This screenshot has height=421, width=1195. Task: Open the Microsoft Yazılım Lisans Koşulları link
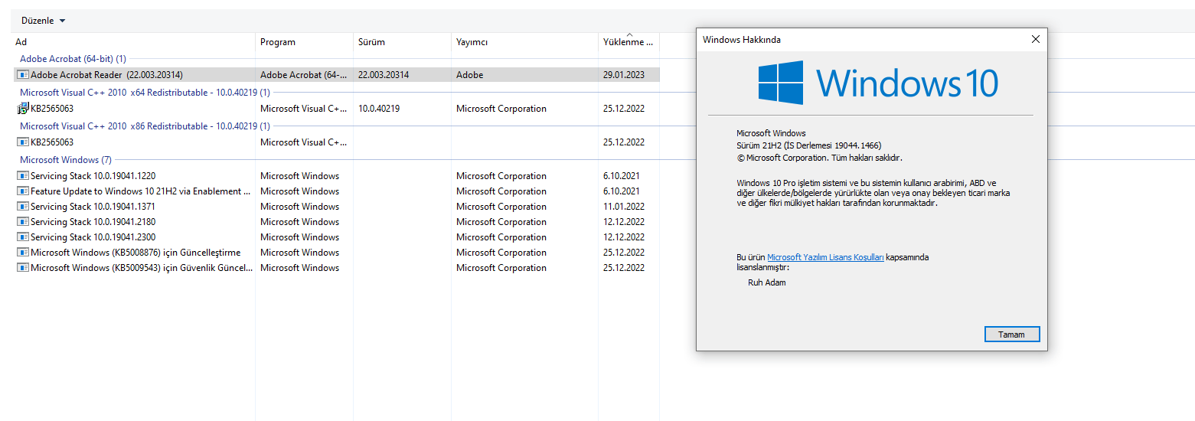point(825,257)
